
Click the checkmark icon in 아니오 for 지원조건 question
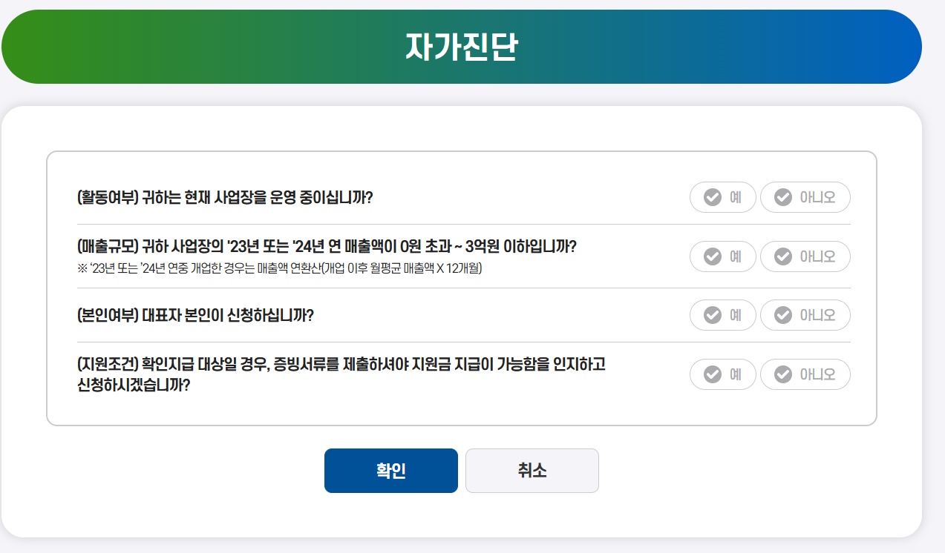(784, 374)
